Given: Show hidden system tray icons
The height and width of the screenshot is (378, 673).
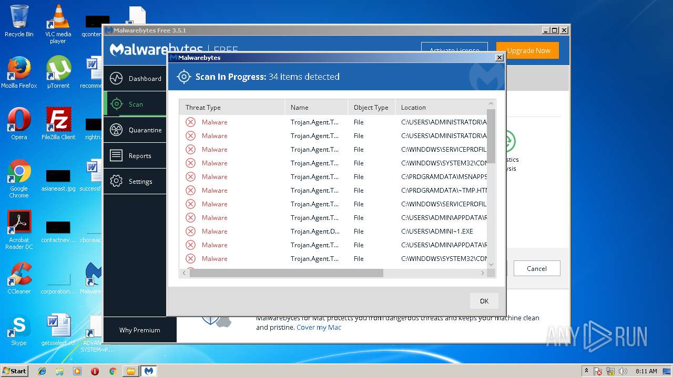Looking at the screenshot, I should pos(586,371).
